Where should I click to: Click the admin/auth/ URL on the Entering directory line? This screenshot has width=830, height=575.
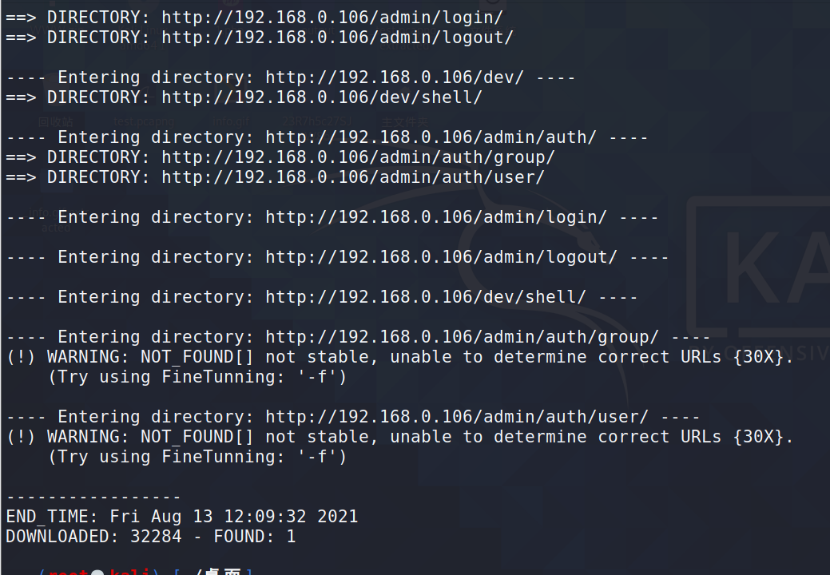[431, 137]
